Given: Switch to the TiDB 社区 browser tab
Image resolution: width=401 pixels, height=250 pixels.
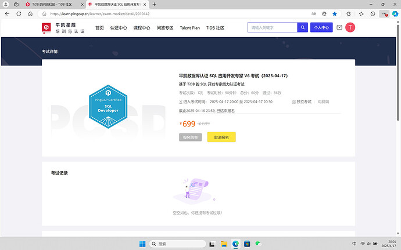Looking at the screenshot, I should click(52, 4).
